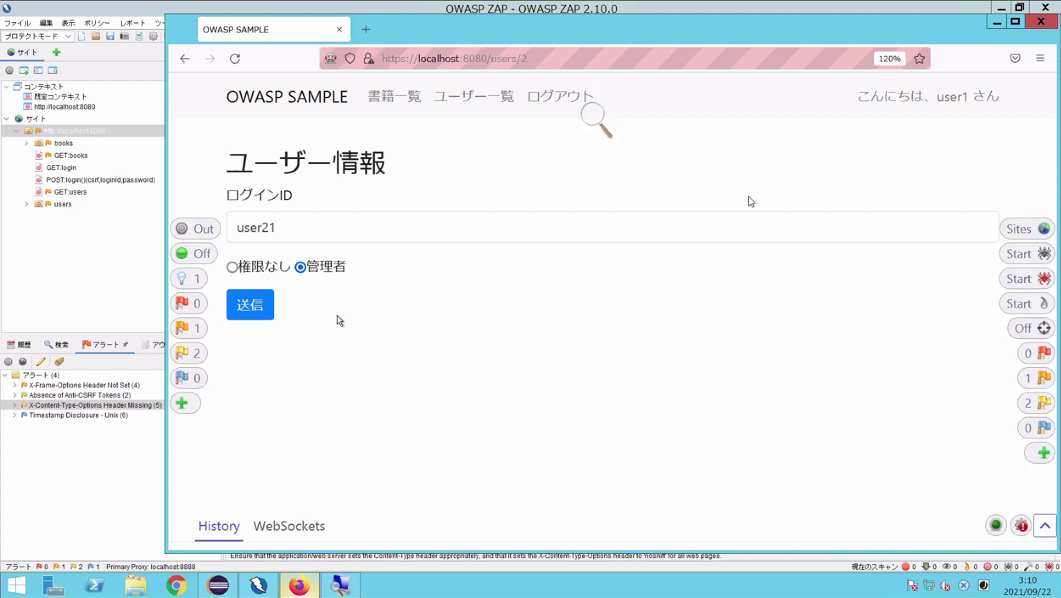Click the HUD green radar button at bottom
Image resolution: width=1061 pixels, height=598 pixels.
(996, 526)
